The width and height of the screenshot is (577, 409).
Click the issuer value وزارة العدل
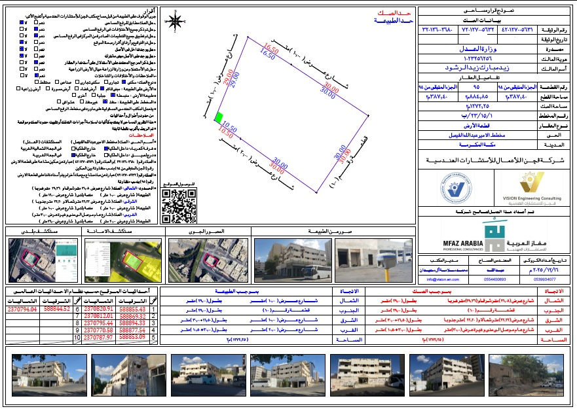coord(477,49)
